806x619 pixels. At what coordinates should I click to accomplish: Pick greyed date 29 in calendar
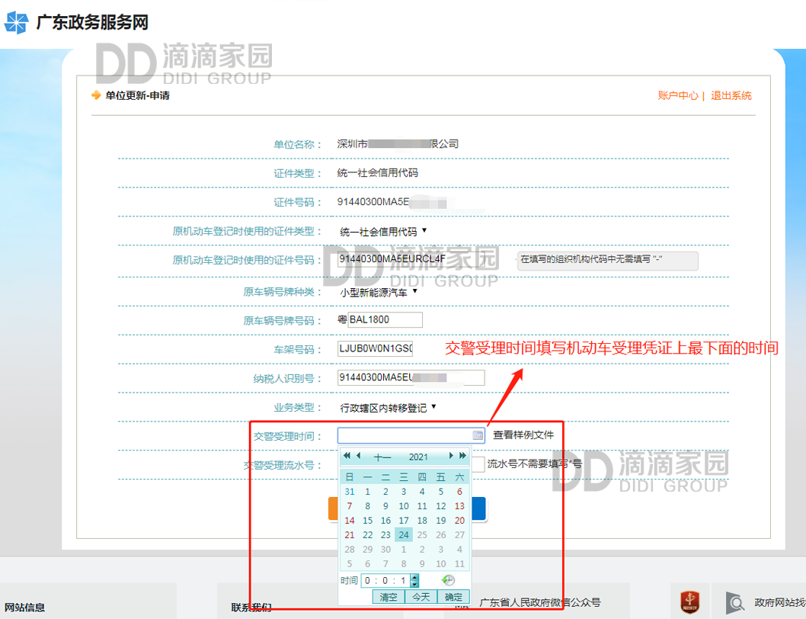[x=367, y=549]
